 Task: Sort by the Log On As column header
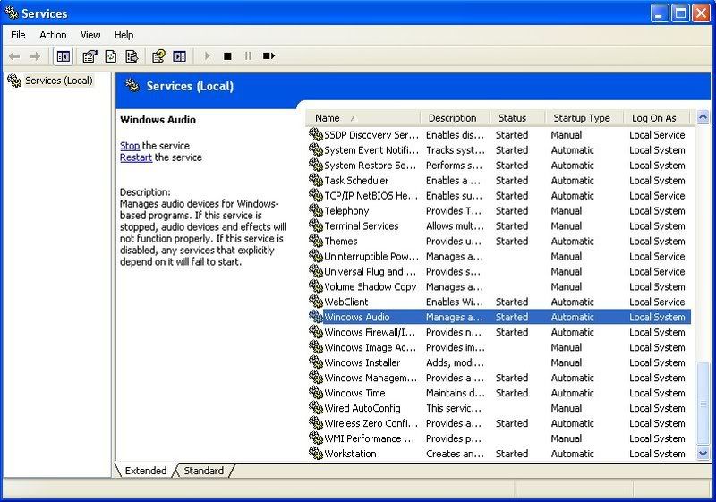[x=657, y=118]
